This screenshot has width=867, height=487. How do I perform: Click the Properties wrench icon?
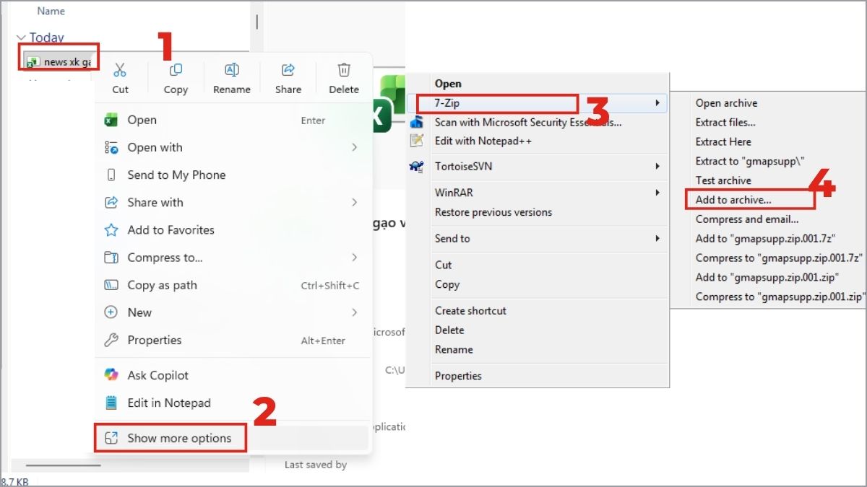click(111, 340)
